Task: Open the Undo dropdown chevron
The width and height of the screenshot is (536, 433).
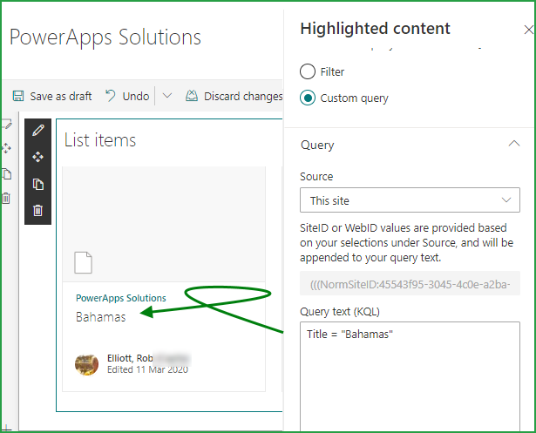Action: pos(166,96)
